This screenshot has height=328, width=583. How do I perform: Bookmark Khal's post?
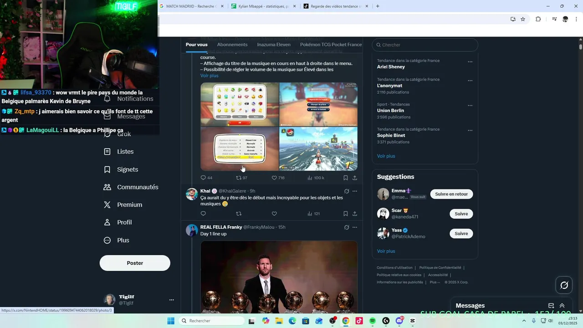[345, 214]
